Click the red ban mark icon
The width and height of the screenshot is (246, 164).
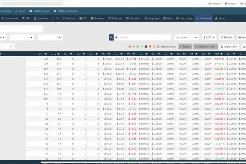[x=130, y=47]
